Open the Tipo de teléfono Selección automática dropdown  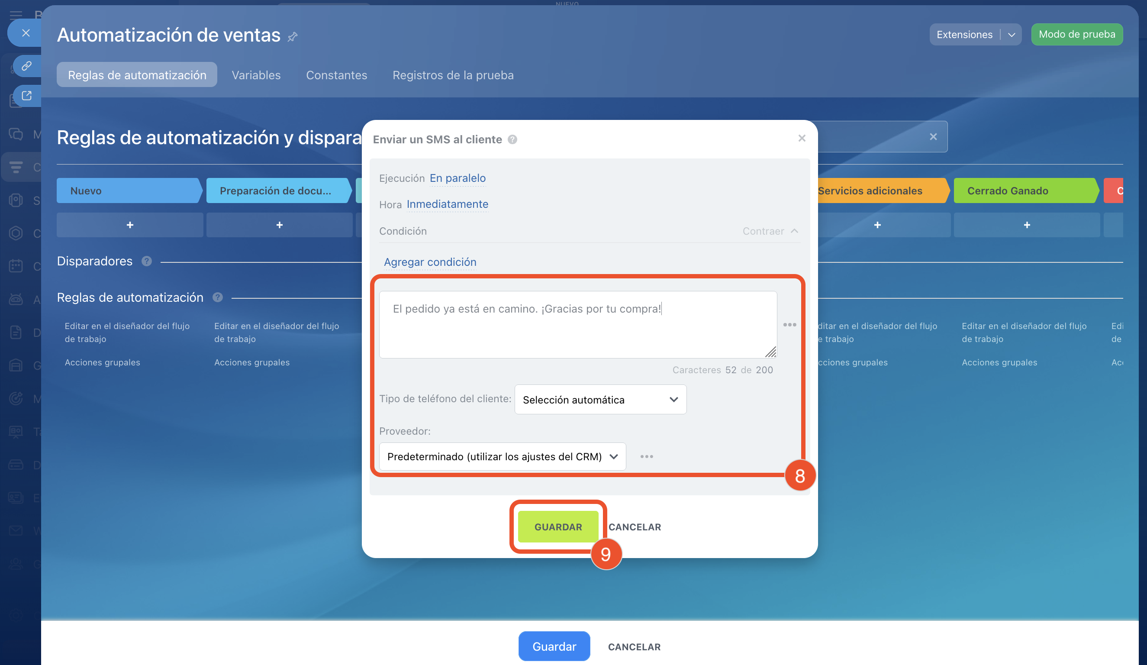[600, 400]
